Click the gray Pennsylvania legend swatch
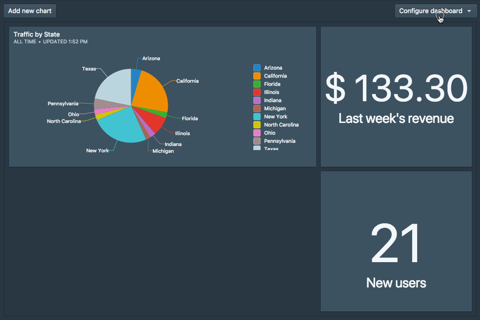The height and width of the screenshot is (320, 480). pos(257,141)
